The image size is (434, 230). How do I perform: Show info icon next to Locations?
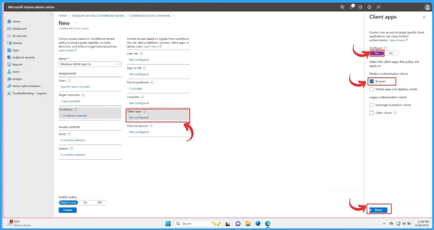[x=142, y=97]
